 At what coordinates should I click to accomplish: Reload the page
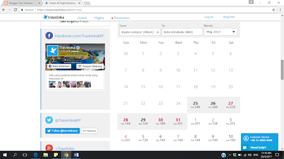click(16, 10)
